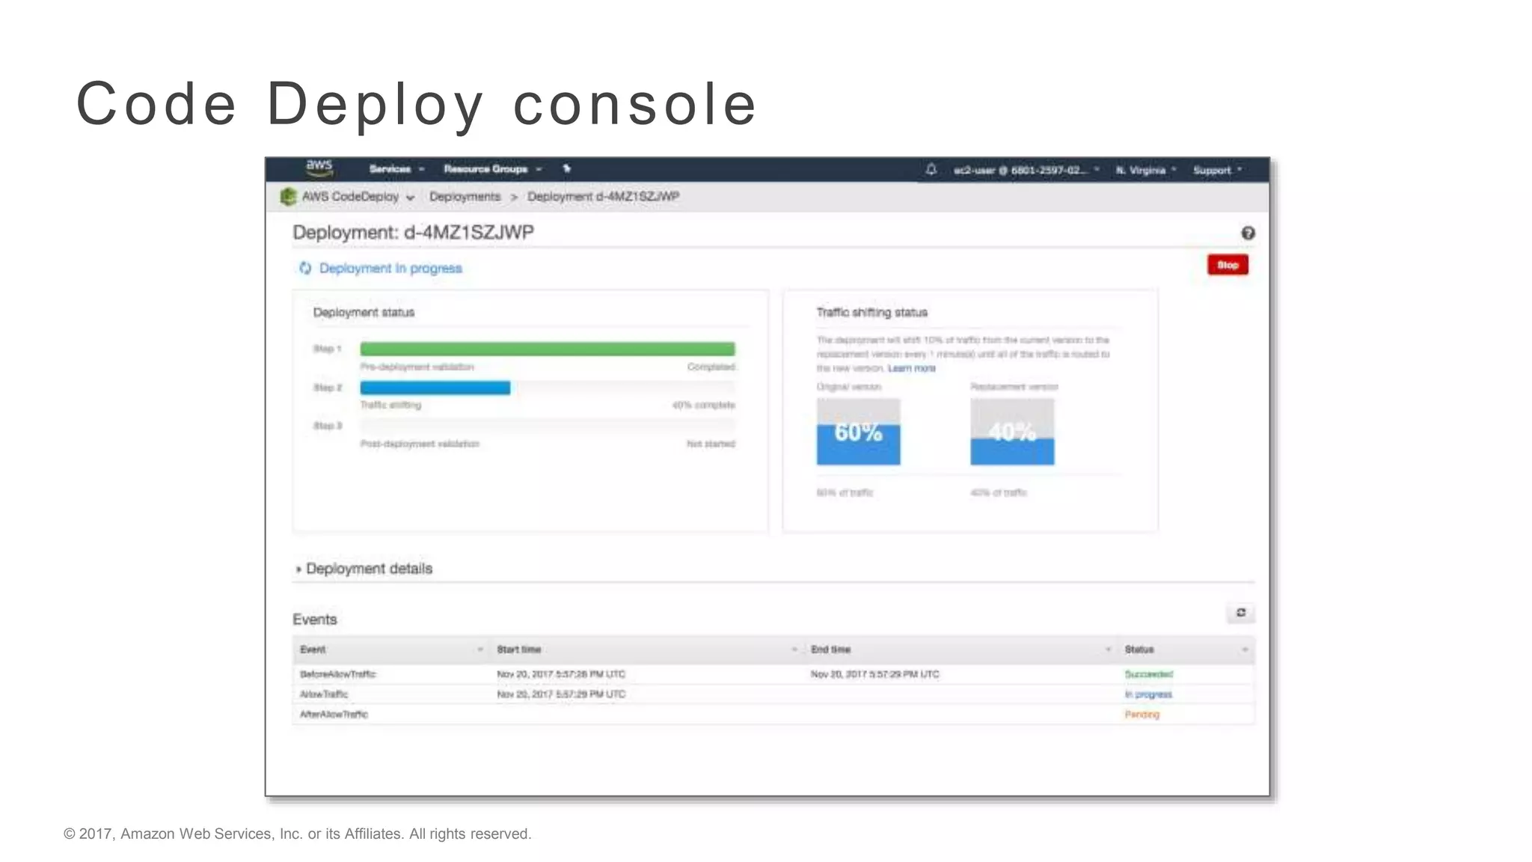This screenshot has height=862, width=1532.
Task: Click the 40% replacement version graphic
Action: point(1012,432)
